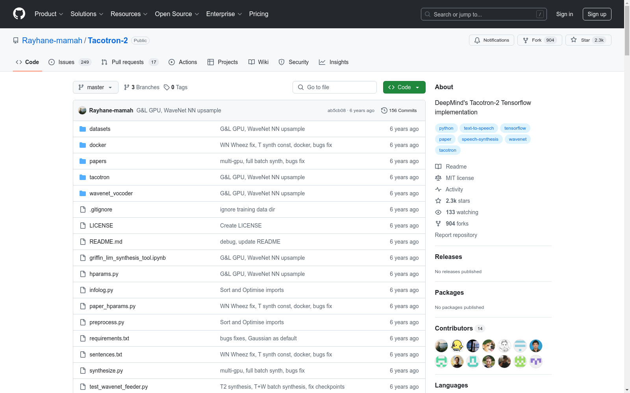Open the master branch selector
This screenshot has height=393, width=630.
pos(96,87)
